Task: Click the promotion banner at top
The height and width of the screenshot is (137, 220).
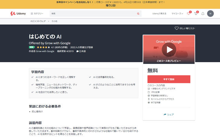Action: tap(110, 4)
